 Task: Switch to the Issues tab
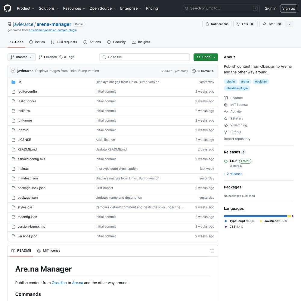[37, 42]
